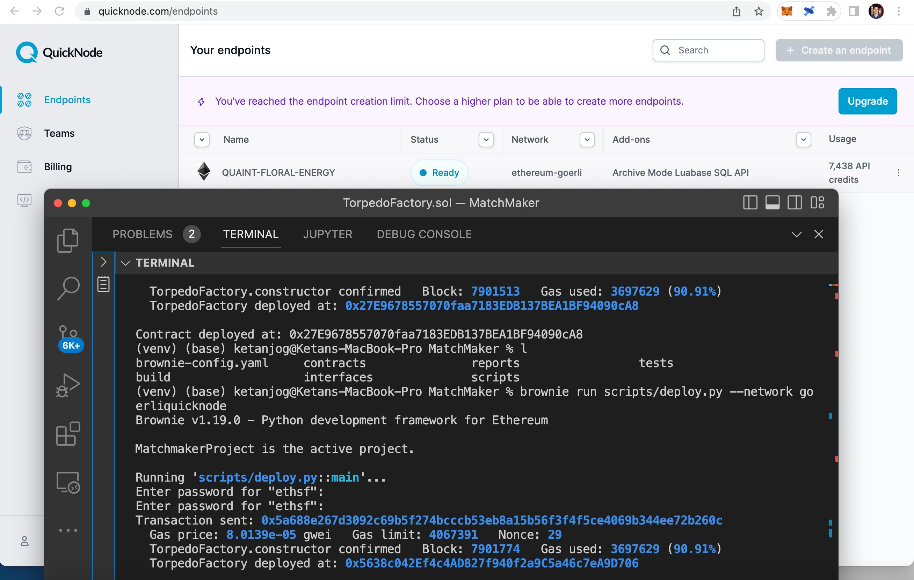914x580 pixels.
Task: Click the Billing sidebar icon
Action: click(x=24, y=167)
